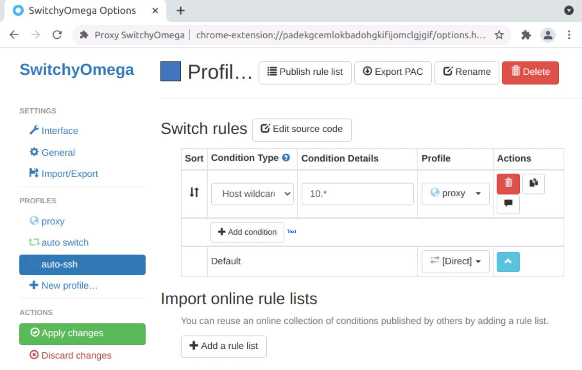
Task: Rename the current profile
Action: click(467, 72)
